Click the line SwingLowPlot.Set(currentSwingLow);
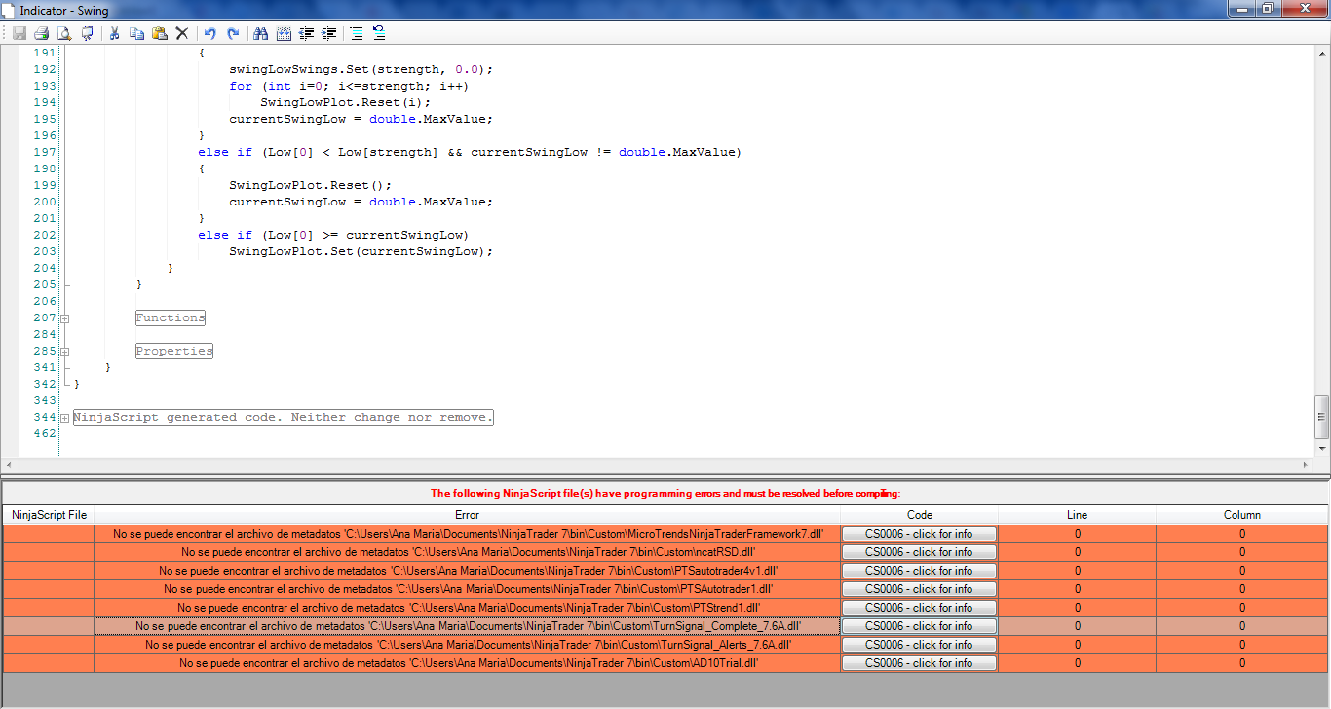This screenshot has height=709, width=1331. (361, 251)
